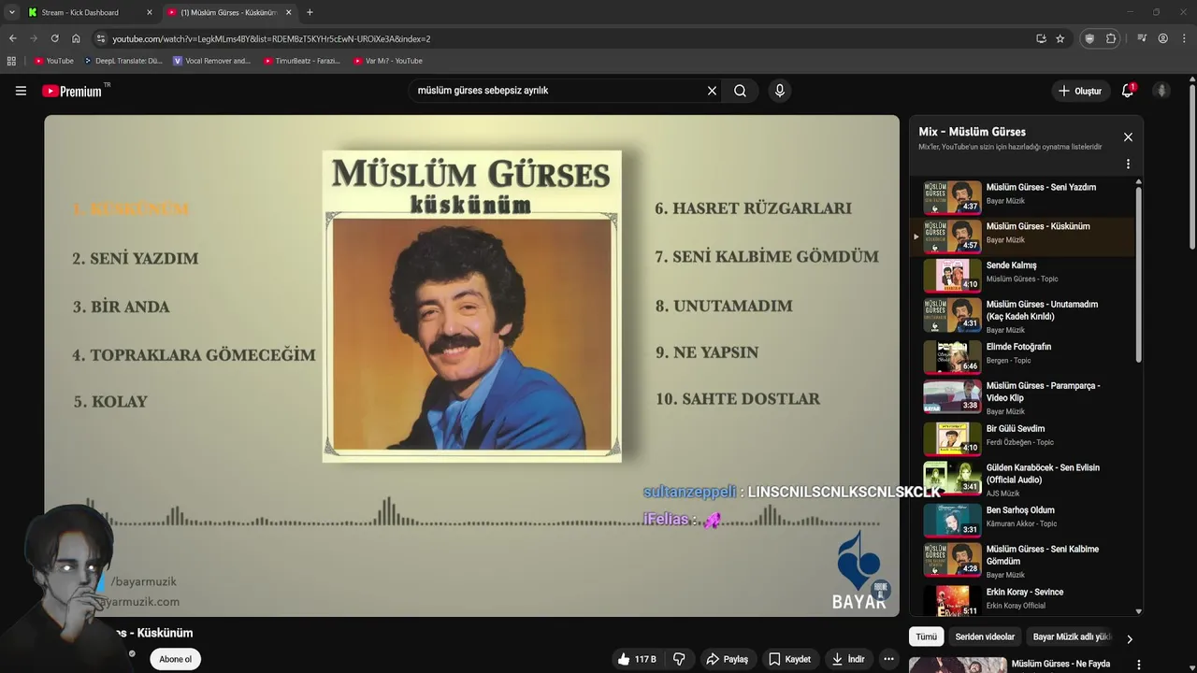Save the video with Kaydet
Viewport: 1197px width, 673px height.
click(x=789, y=659)
